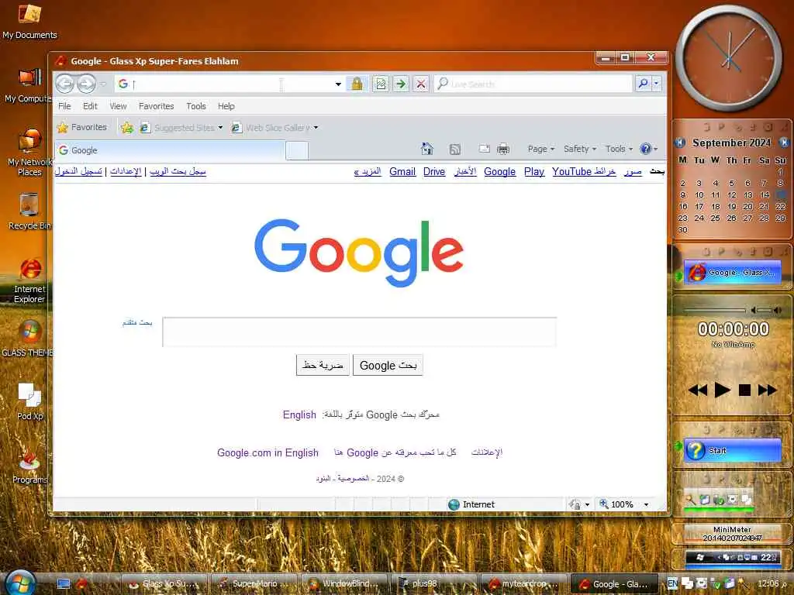Viewport: 794px width, 595px height.
Task: Click the WindowBlind taskbar button
Action: click(344, 584)
